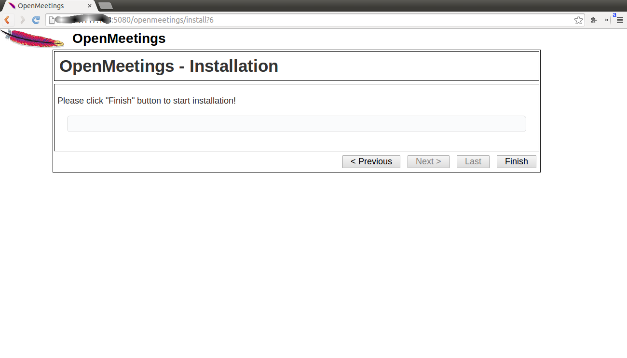Click the Apache feather logo
This screenshot has width=627, height=358.
(x=32, y=39)
